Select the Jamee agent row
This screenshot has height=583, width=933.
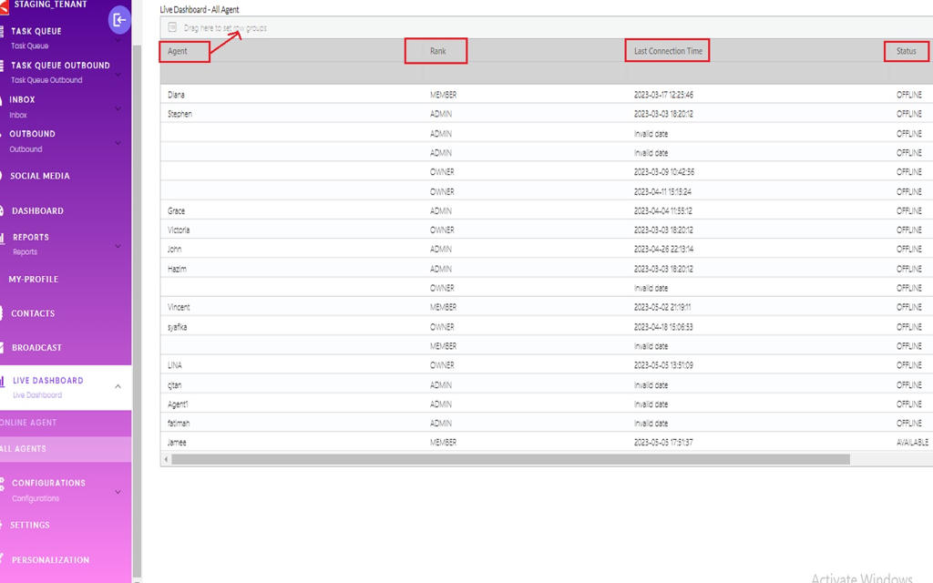point(178,442)
